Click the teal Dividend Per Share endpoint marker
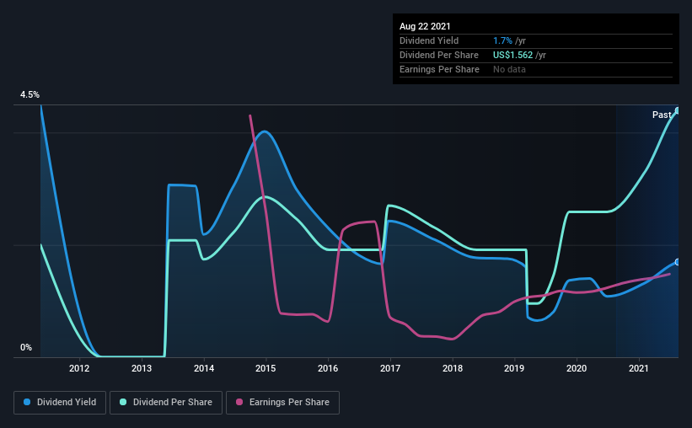 tap(678, 110)
